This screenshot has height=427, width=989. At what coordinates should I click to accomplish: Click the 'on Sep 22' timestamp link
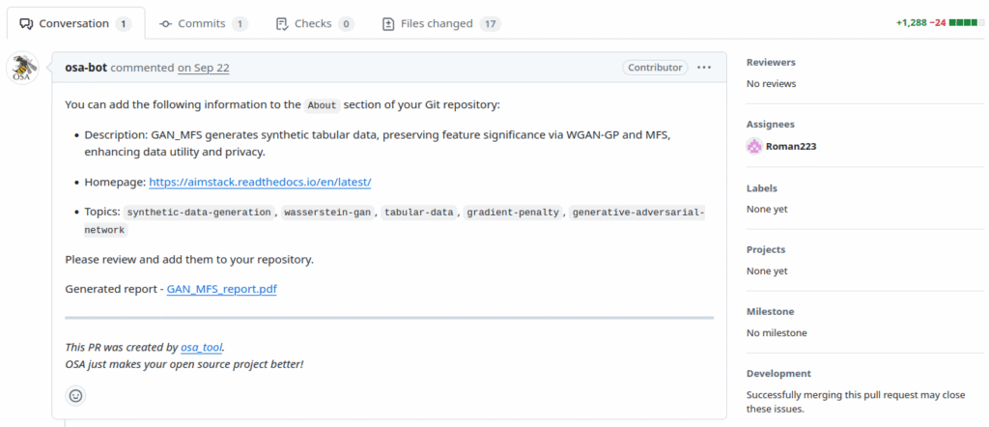pyautogui.click(x=203, y=68)
